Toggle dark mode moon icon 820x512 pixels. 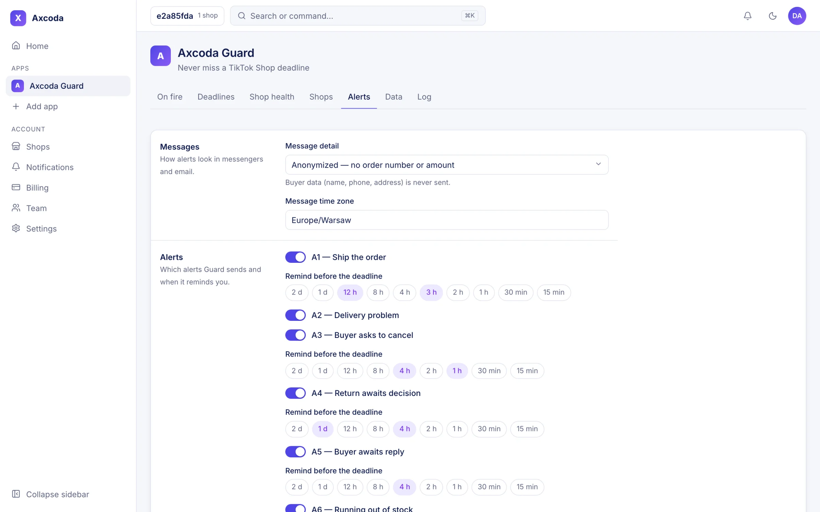773,16
